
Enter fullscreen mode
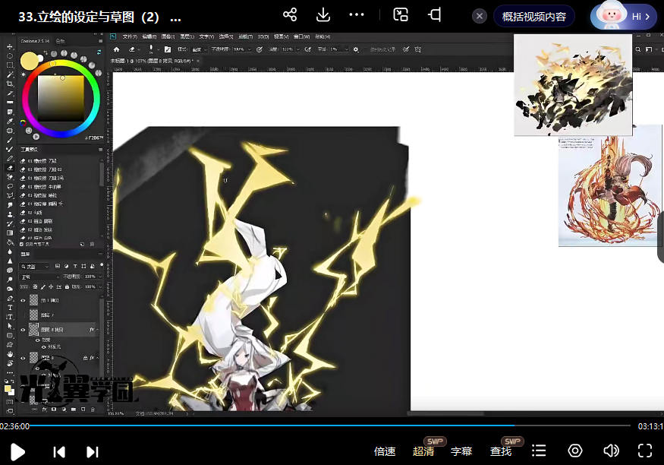[645, 451]
